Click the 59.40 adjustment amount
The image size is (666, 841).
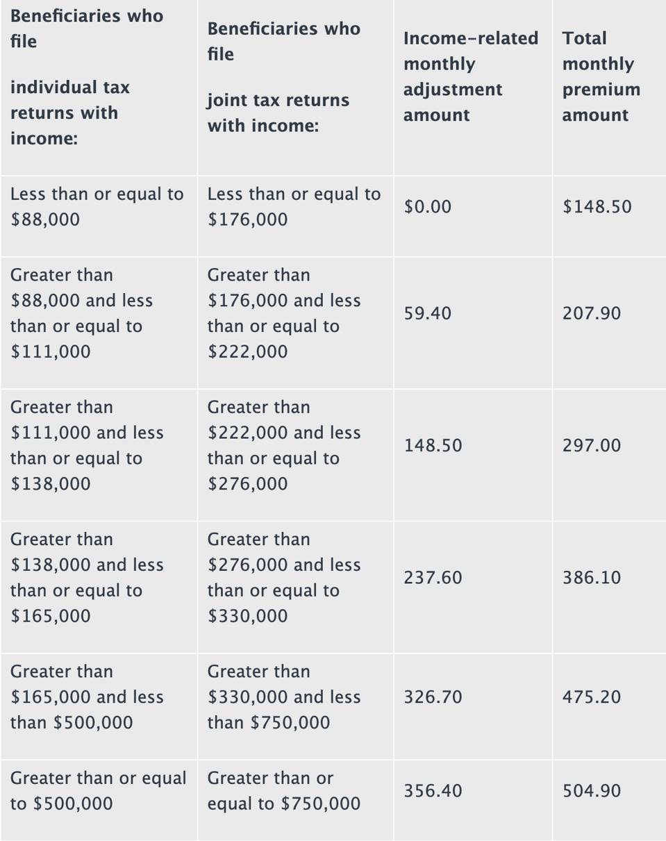(428, 314)
